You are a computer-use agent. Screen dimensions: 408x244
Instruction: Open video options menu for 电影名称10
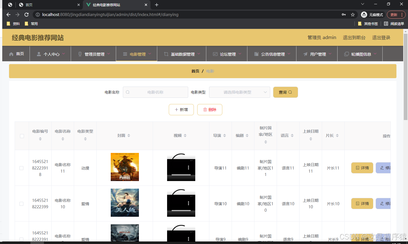189,203
